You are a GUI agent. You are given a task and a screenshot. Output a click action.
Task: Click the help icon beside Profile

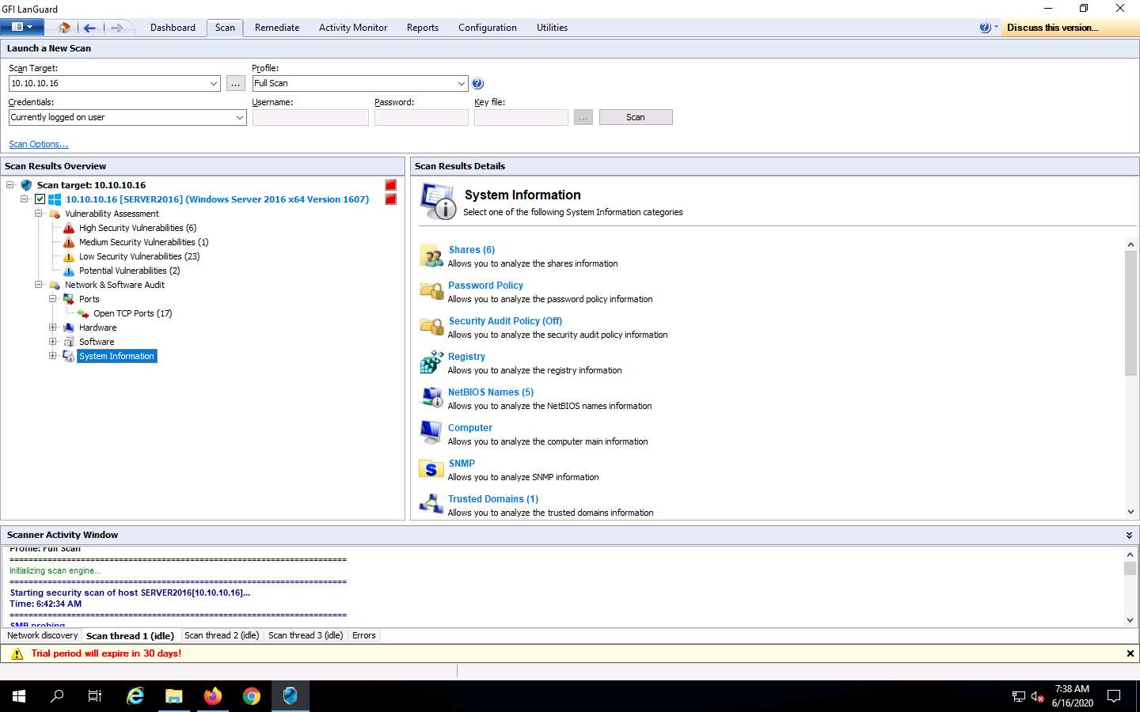477,83
